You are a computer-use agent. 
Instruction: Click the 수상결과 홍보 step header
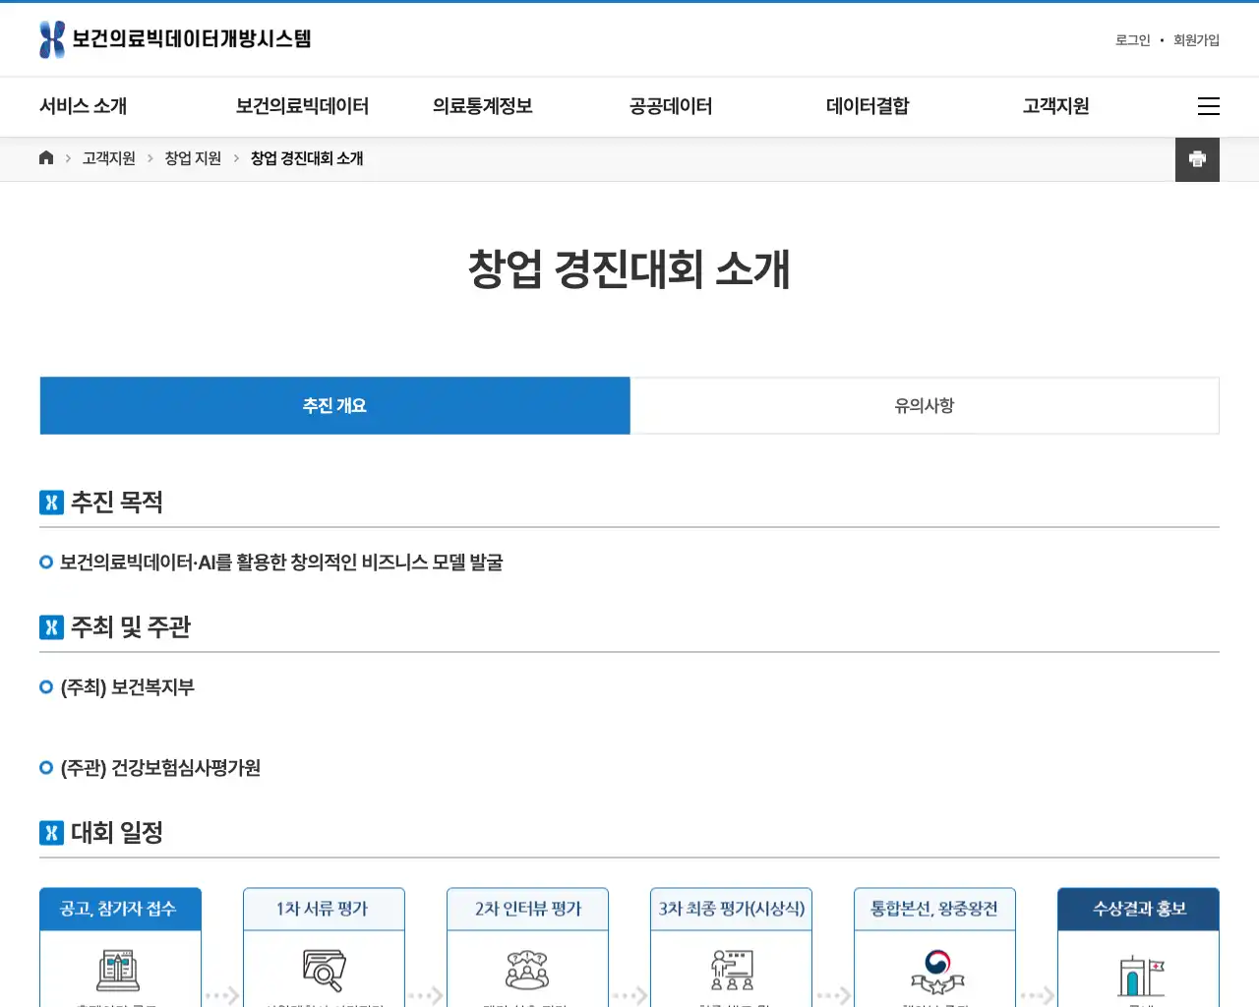(x=1138, y=910)
